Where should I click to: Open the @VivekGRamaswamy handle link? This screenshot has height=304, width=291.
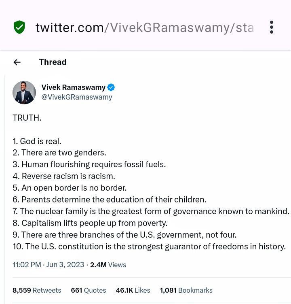point(77,97)
